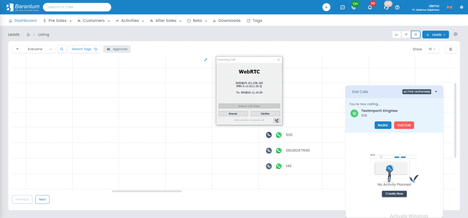
Task: Click the magnifier search icon next to Everyone
Action: (x=62, y=49)
